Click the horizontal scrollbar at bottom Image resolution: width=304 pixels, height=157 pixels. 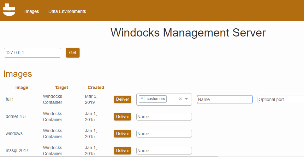(x=109, y=156)
